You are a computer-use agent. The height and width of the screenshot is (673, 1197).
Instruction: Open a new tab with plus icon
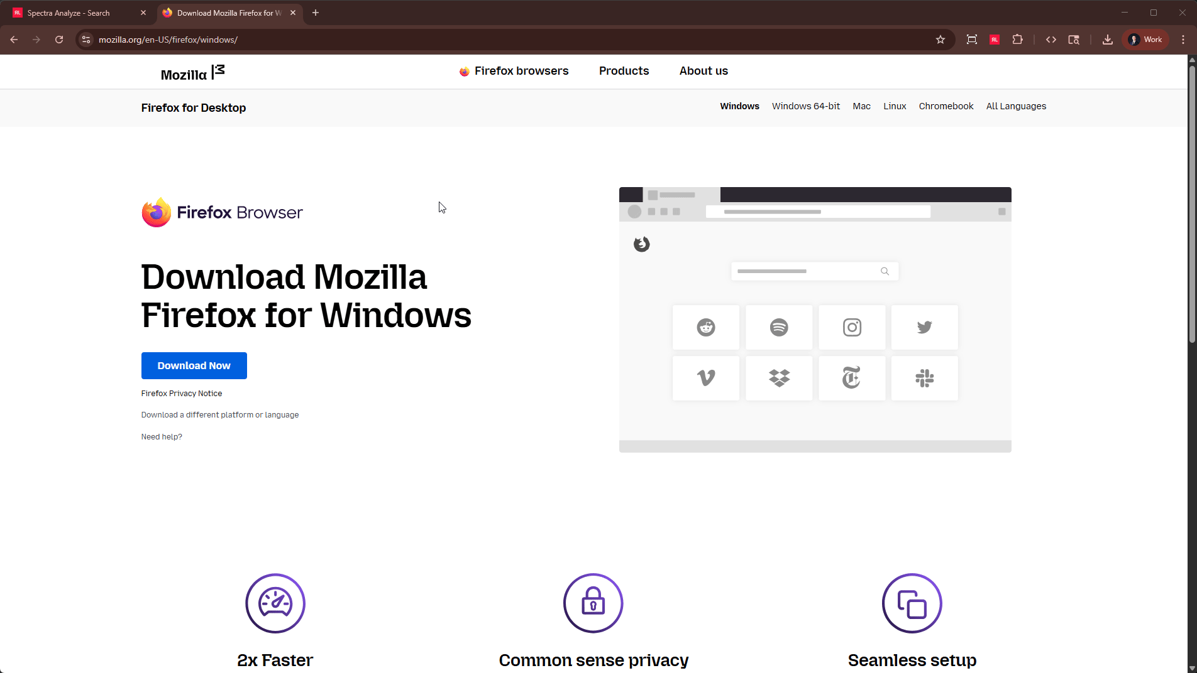pyautogui.click(x=316, y=13)
